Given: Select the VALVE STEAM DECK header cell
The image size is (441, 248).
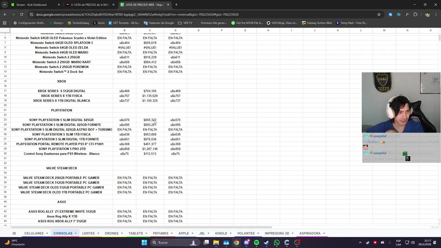Looking at the screenshot, I should 62,168.
